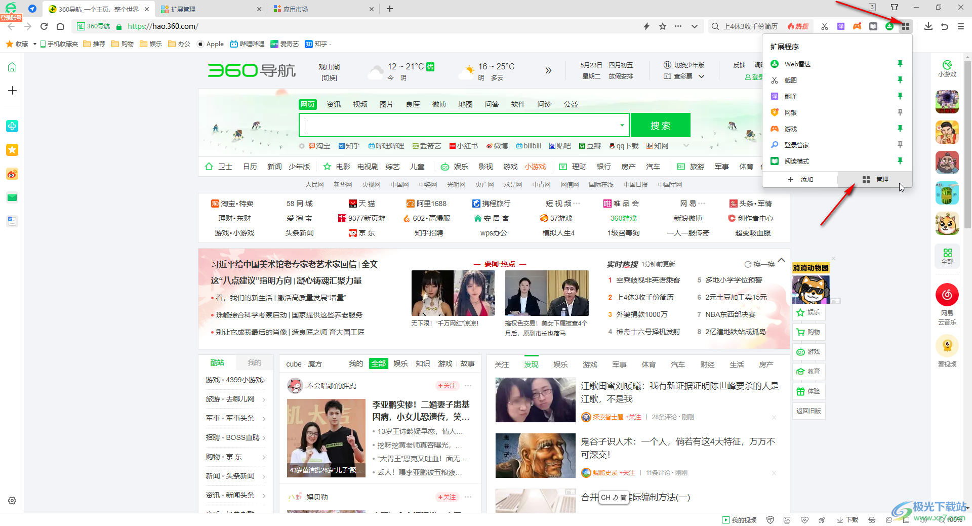This screenshot has height=526, width=972.
Task: Open 收藏 bookmarks dropdown arrow
Action: (34, 44)
